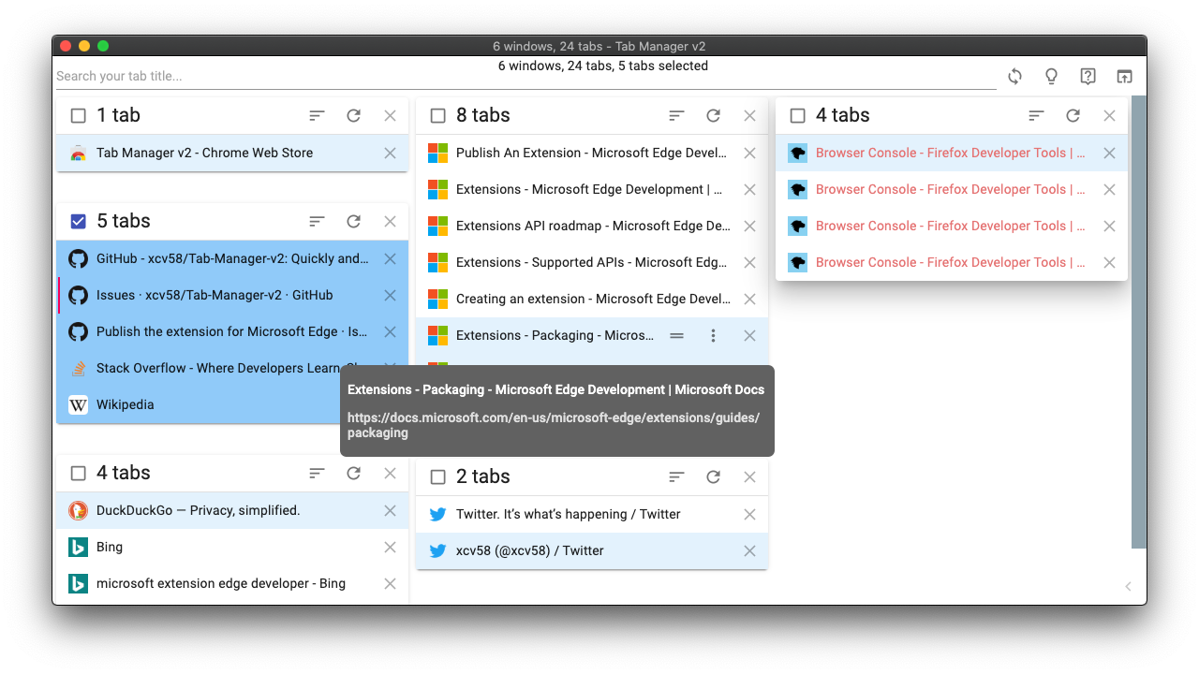Check the 1 tab window checkbox
This screenshot has width=1199, height=674.
79,116
